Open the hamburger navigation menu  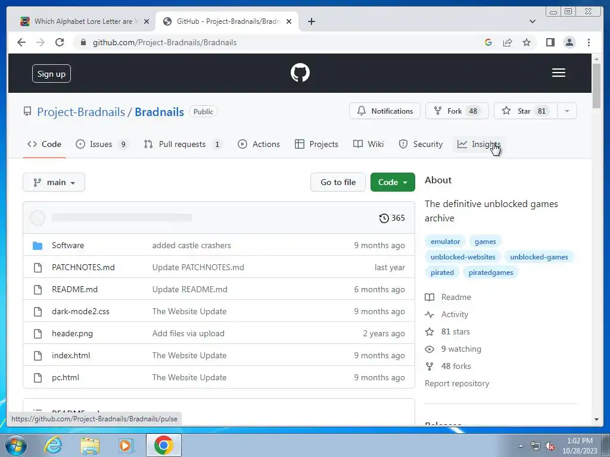[558, 73]
